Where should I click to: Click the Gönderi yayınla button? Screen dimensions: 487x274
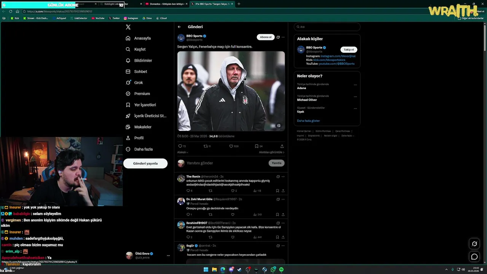[x=145, y=163]
